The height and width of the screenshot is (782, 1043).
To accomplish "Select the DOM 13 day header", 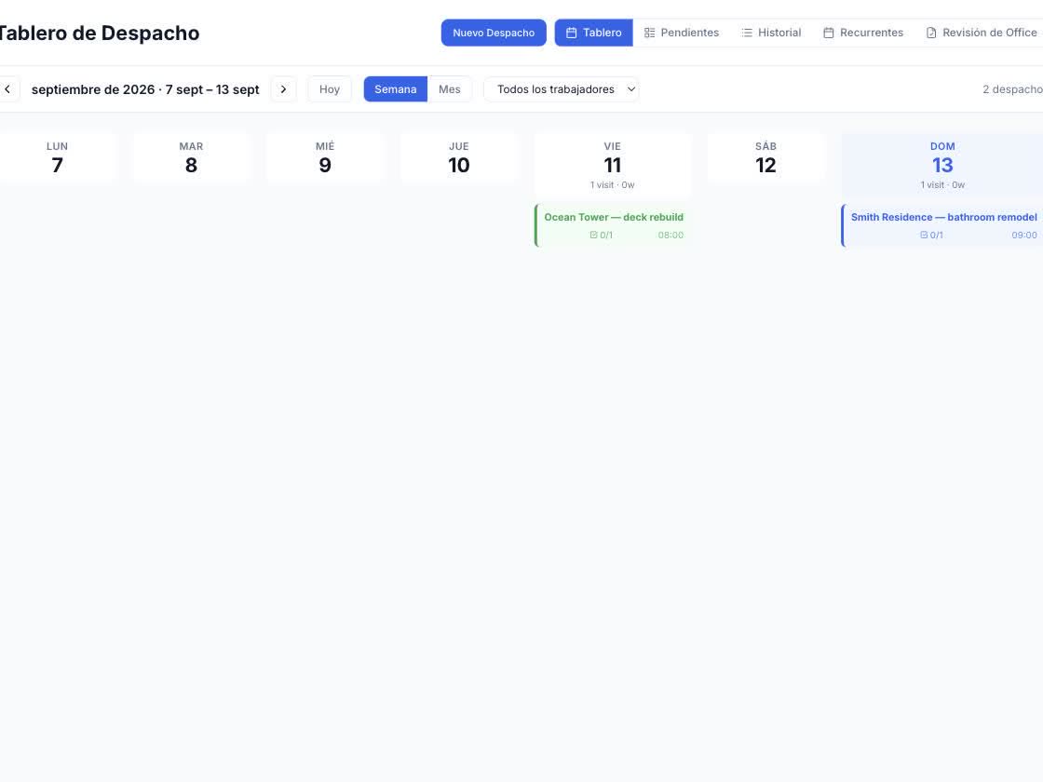I will [942, 164].
